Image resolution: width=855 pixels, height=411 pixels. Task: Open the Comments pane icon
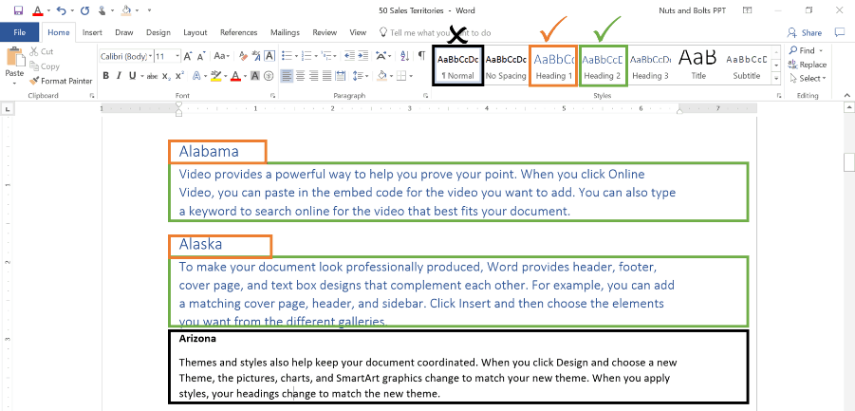click(x=840, y=32)
